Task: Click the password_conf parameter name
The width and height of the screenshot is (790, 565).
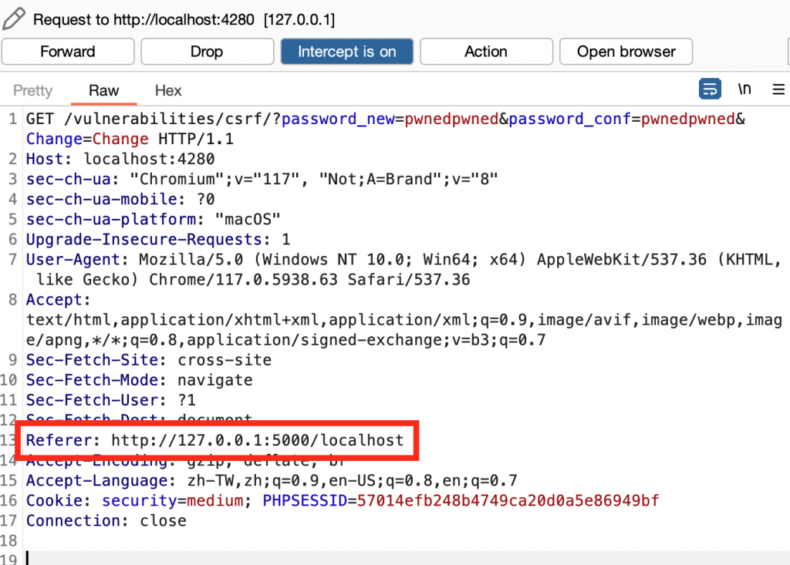Action: [569, 119]
